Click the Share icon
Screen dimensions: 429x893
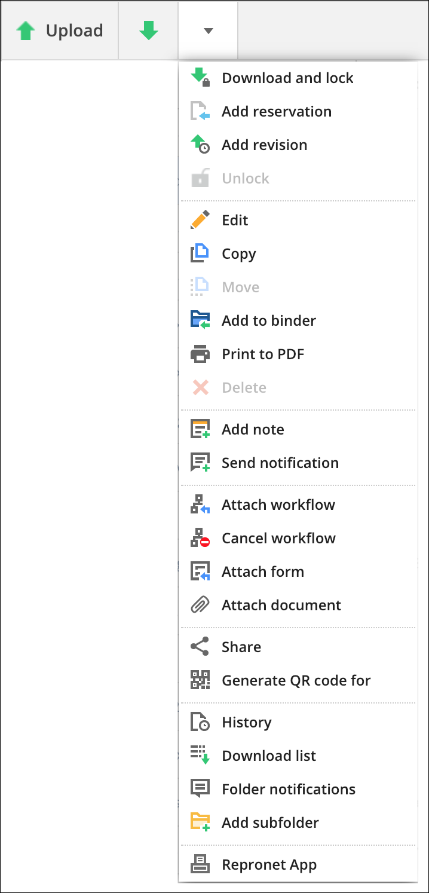click(200, 647)
